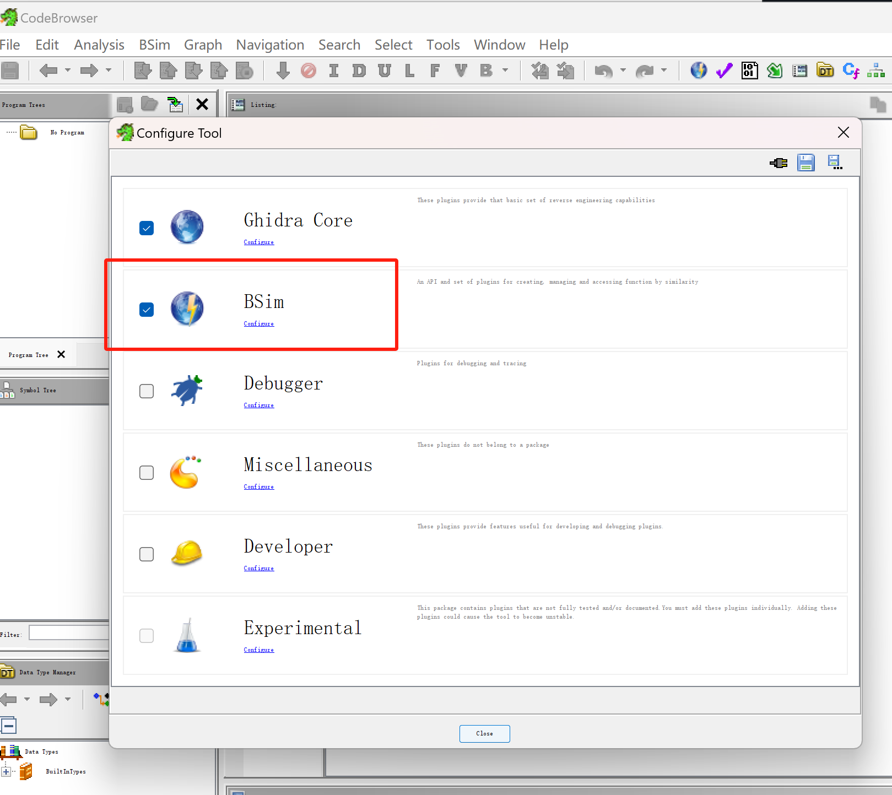Image resolution: width=892 pixels, height=795 pixels.
Task: Click the Experimental package checkbox
Action: 147,636
